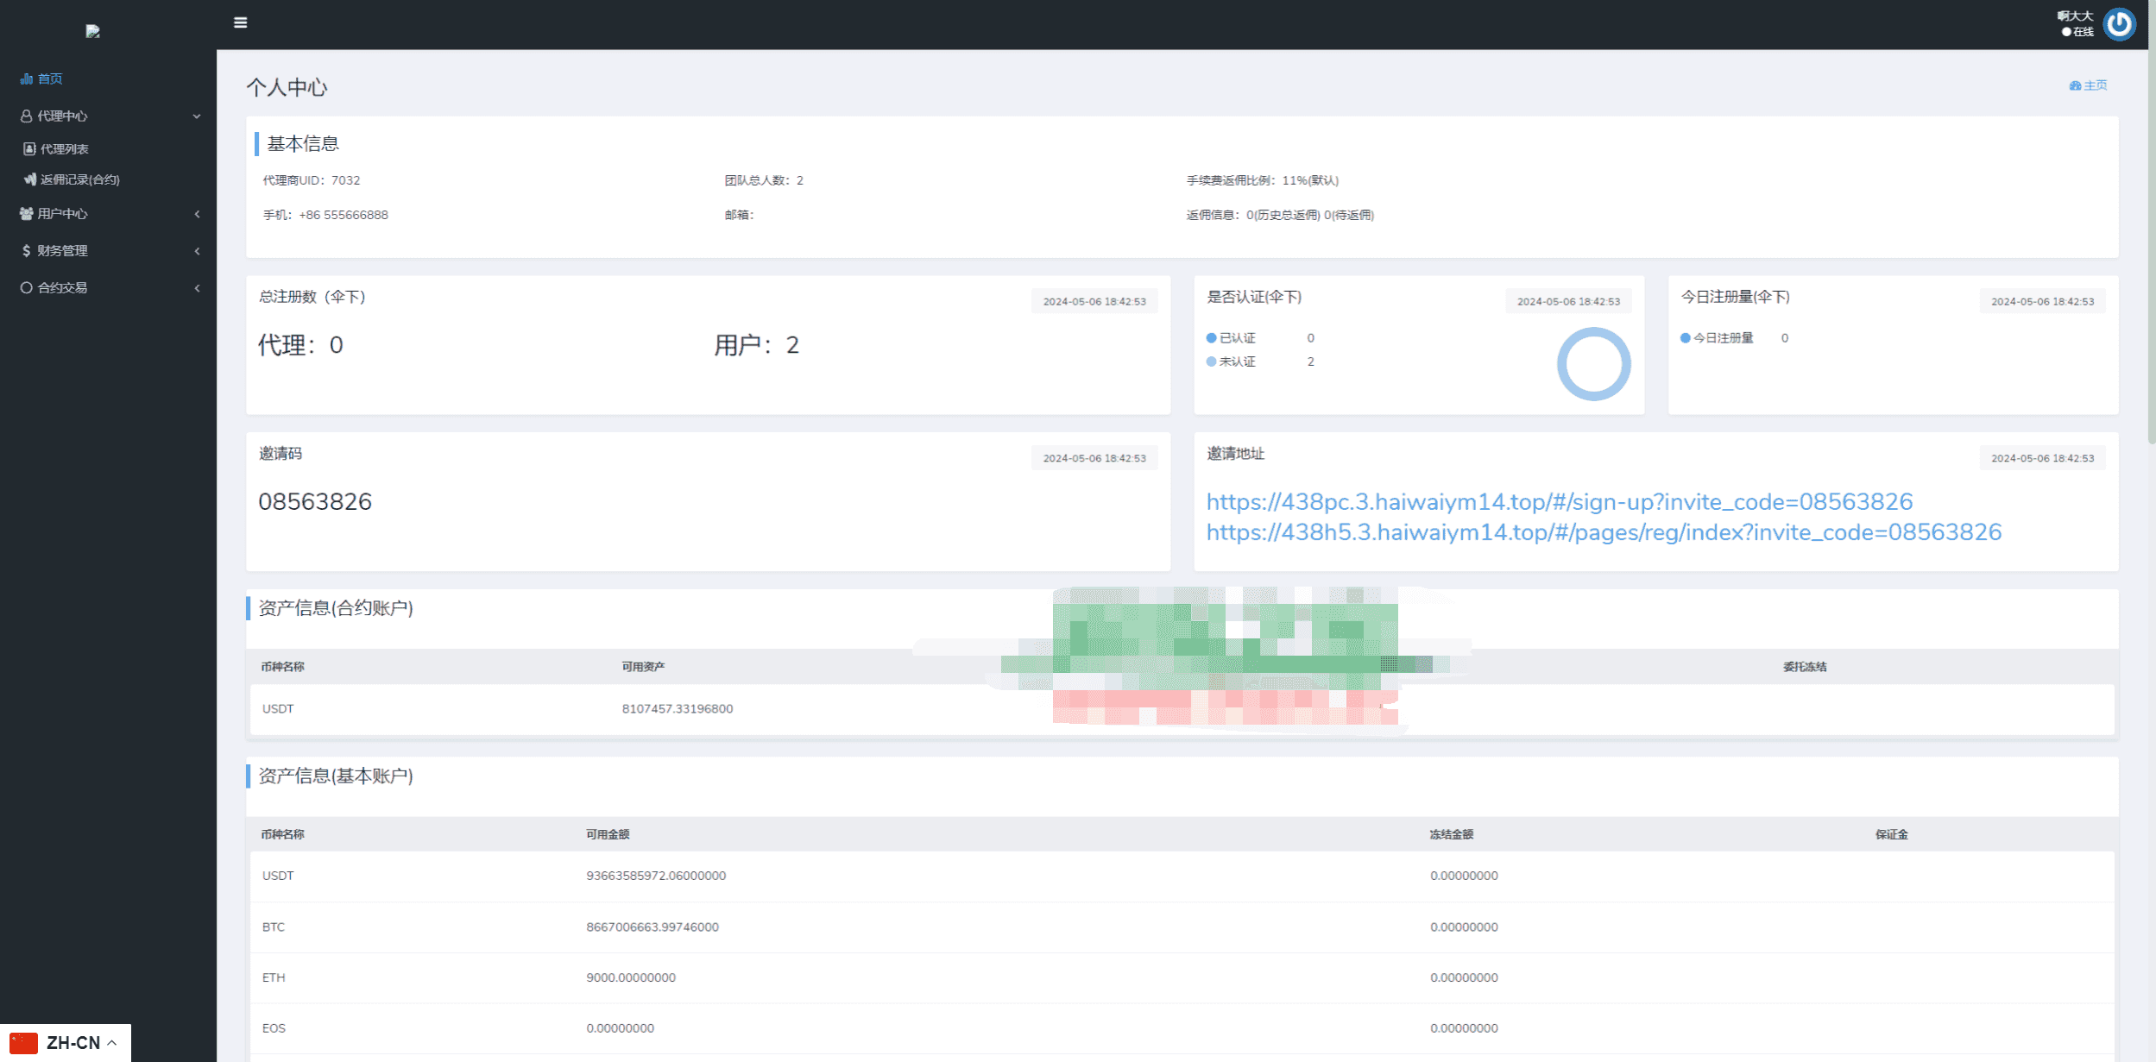Viewport: 2156px width, 1062px height.
Task: Click the user icon beside 代理中心
Action: coord(26,116)
